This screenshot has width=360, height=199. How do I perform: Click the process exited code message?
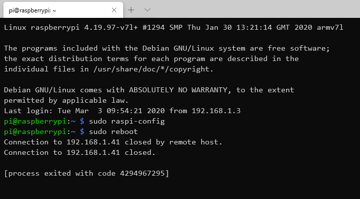86,173
